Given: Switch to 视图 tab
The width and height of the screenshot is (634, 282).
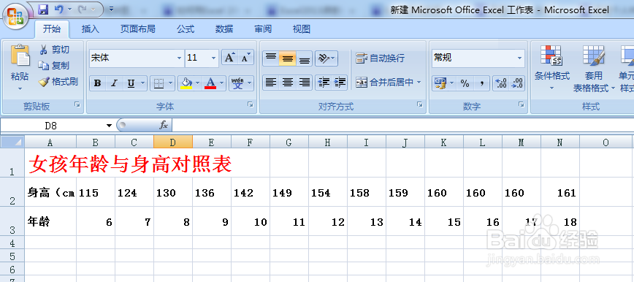Looking at the screenshot, I should 301,28.
